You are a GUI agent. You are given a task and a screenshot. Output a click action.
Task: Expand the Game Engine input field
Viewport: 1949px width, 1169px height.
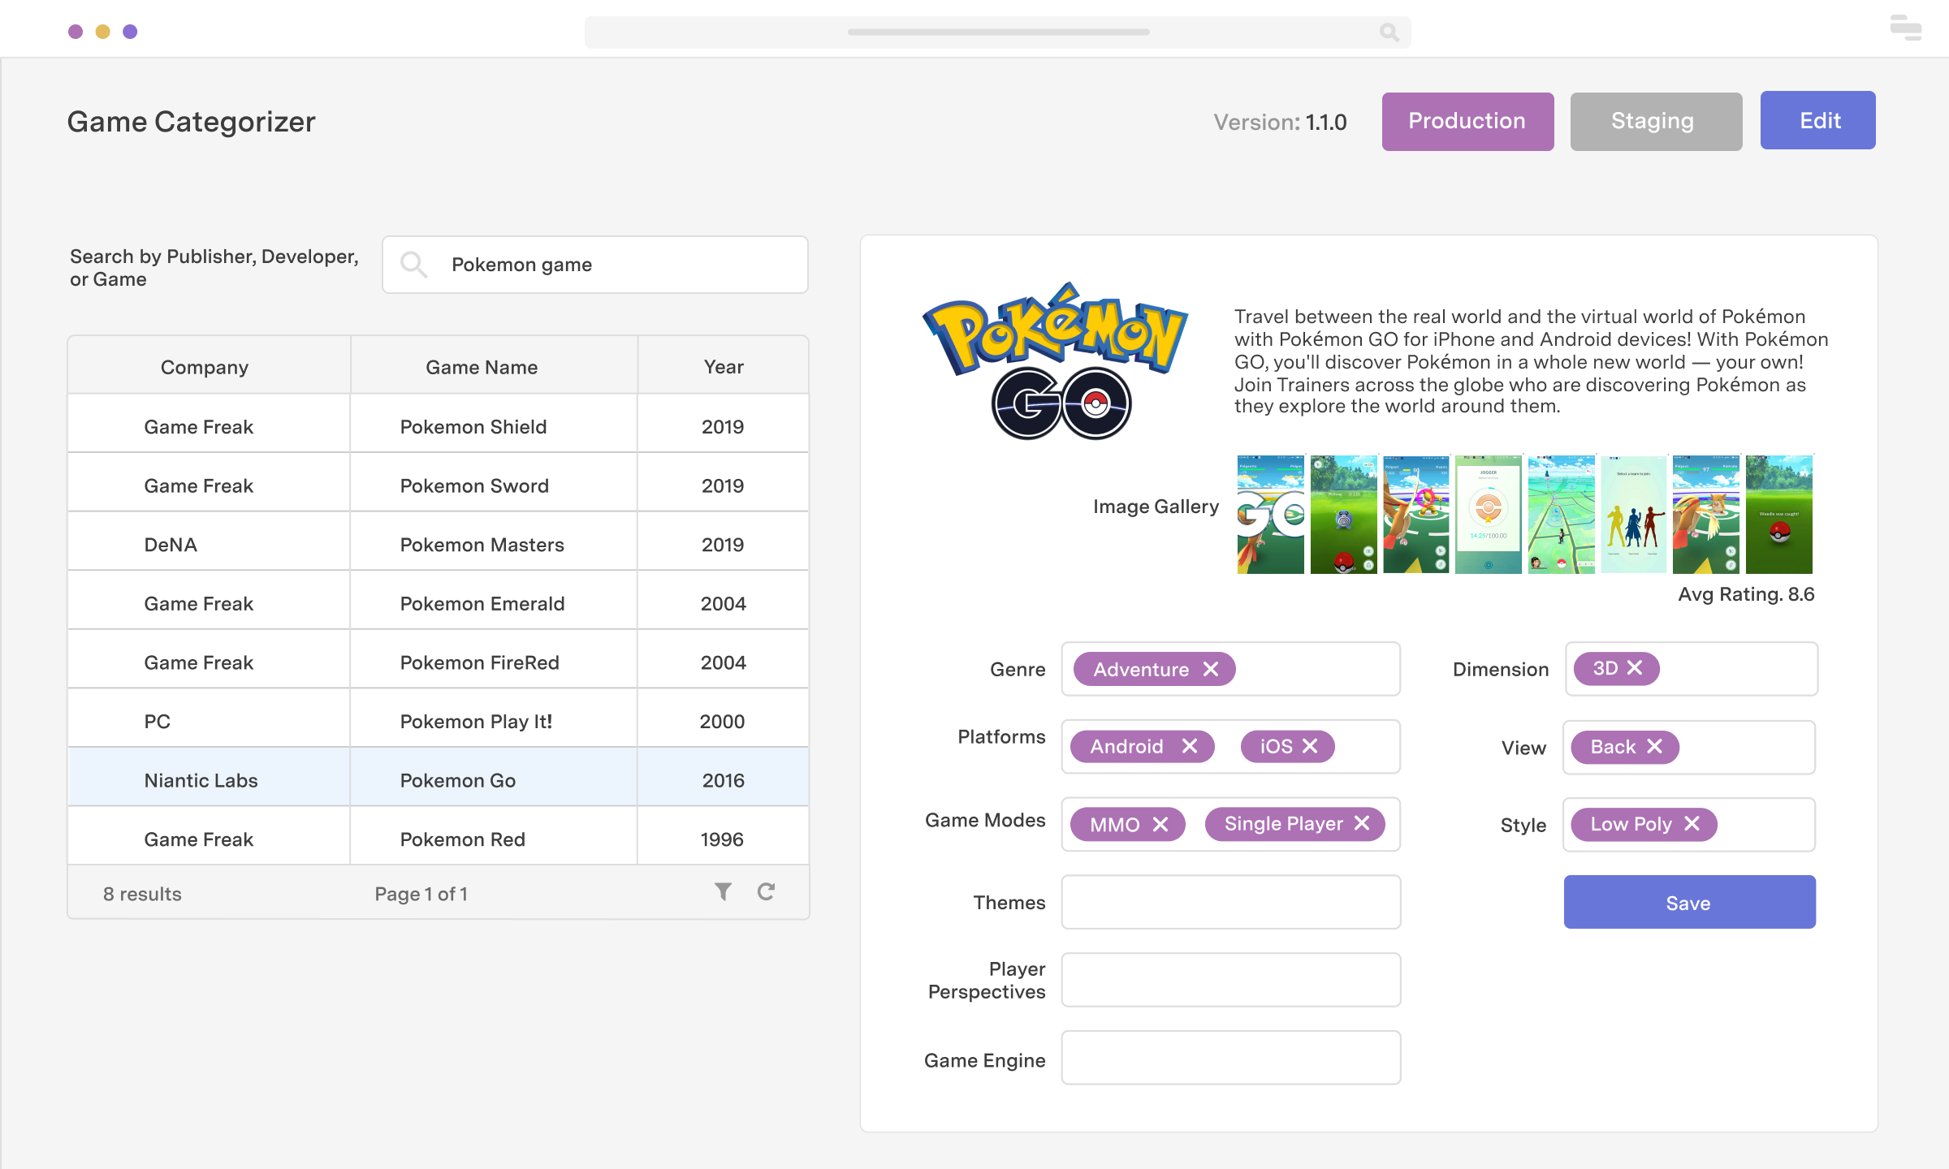pos(1230,1060)
